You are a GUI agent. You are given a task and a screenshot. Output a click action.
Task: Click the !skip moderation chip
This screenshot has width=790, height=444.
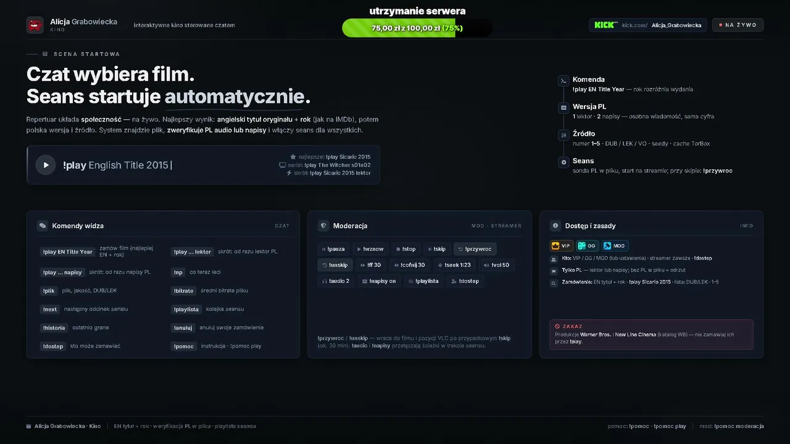pyautogui.click(x=436, y=249)
